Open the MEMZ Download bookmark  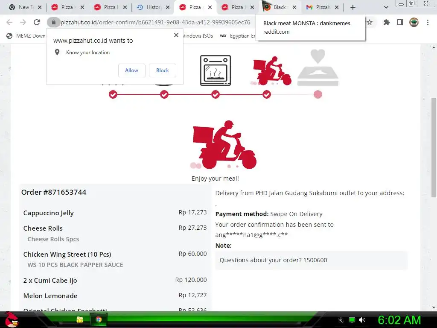click(26, 36)
